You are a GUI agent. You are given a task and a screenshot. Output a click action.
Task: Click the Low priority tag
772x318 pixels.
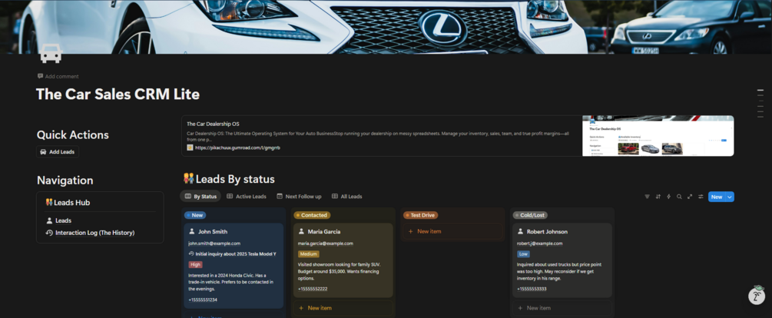pyautogui.click(x=523, y=254)
